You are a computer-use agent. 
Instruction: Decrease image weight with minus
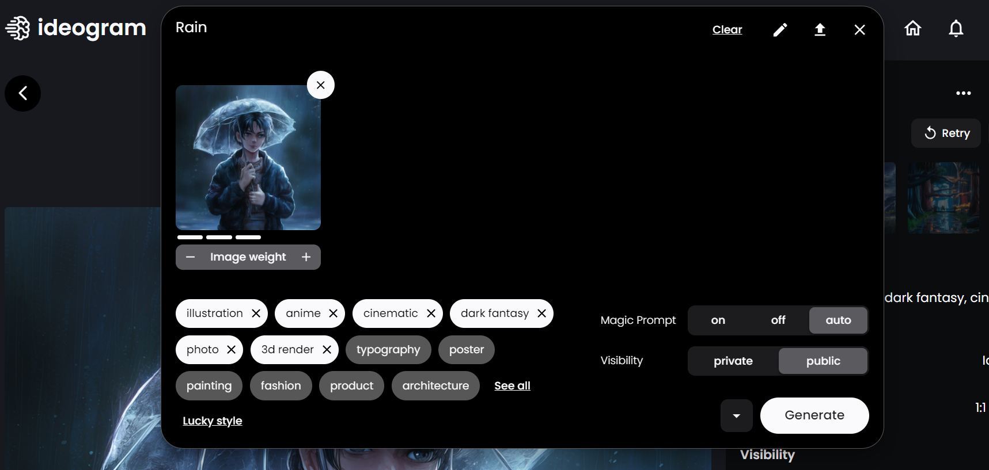click(191, 257)
